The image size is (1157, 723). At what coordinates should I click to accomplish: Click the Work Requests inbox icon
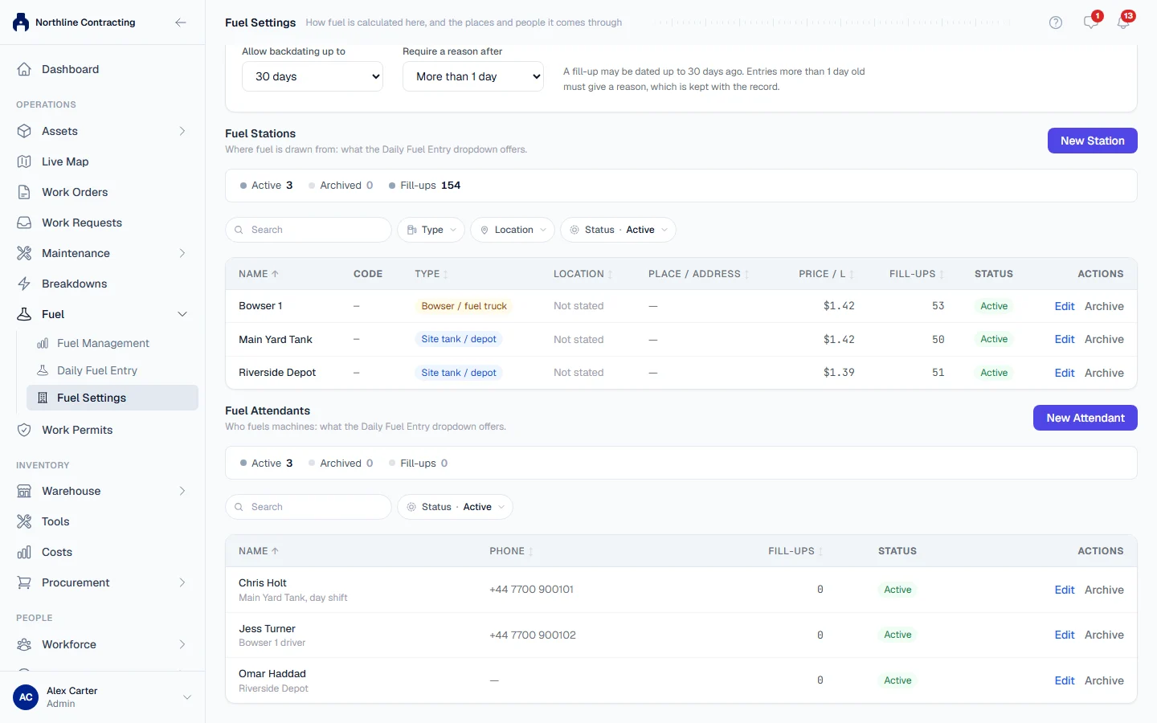(x=24, y=223)
